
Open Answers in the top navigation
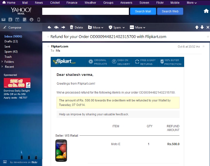[x=126, y=3]
